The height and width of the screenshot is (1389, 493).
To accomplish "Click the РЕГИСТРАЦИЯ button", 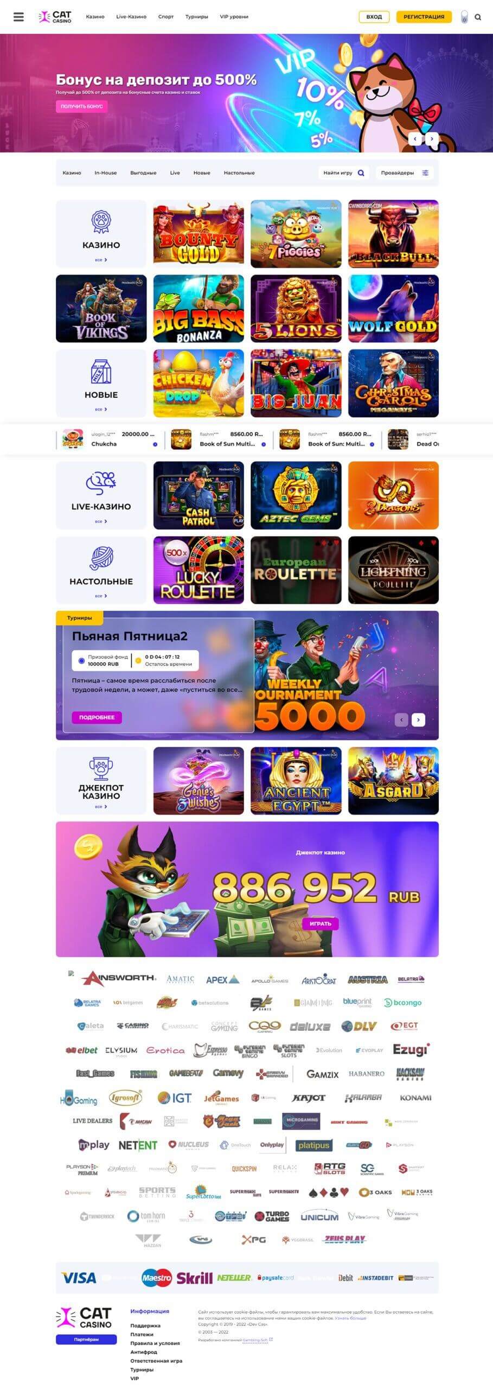I will click(424, 17).
